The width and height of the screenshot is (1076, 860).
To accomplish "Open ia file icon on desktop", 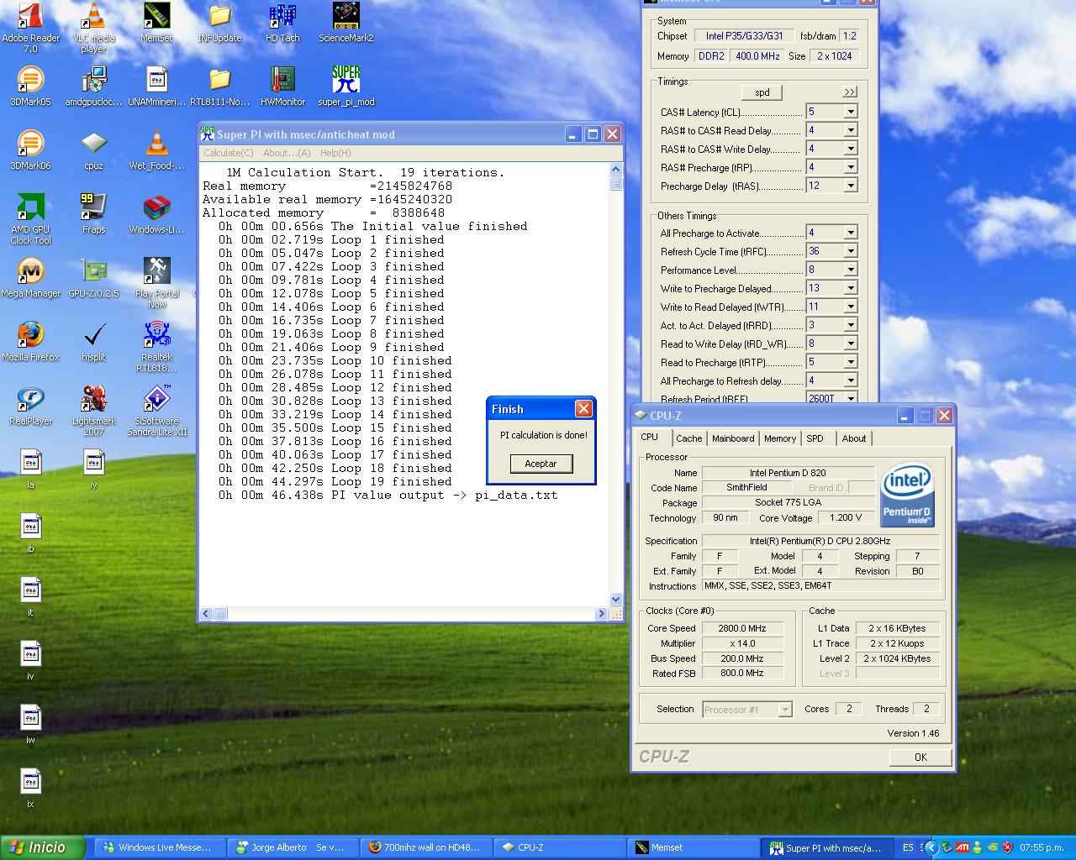I will pos(30,469).
